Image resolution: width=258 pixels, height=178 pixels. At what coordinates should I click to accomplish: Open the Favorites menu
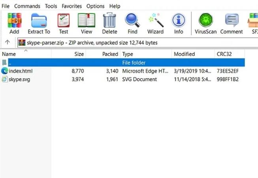pyautogui.click(x=72, y=6)
